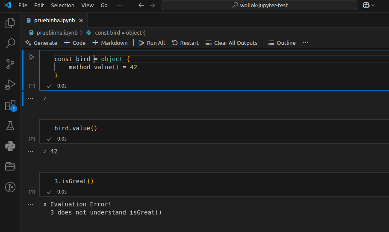Go back with the left arrow
389x232 pixels.
click(x=141, y=5)
